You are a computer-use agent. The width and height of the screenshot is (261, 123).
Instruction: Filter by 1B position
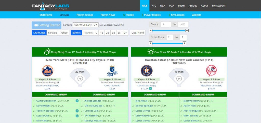101,33
